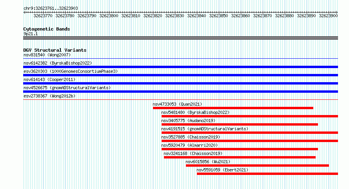The image size is (349, 189).
Task: Click the red bar under nsv6015856
Action: click(257, 166)
